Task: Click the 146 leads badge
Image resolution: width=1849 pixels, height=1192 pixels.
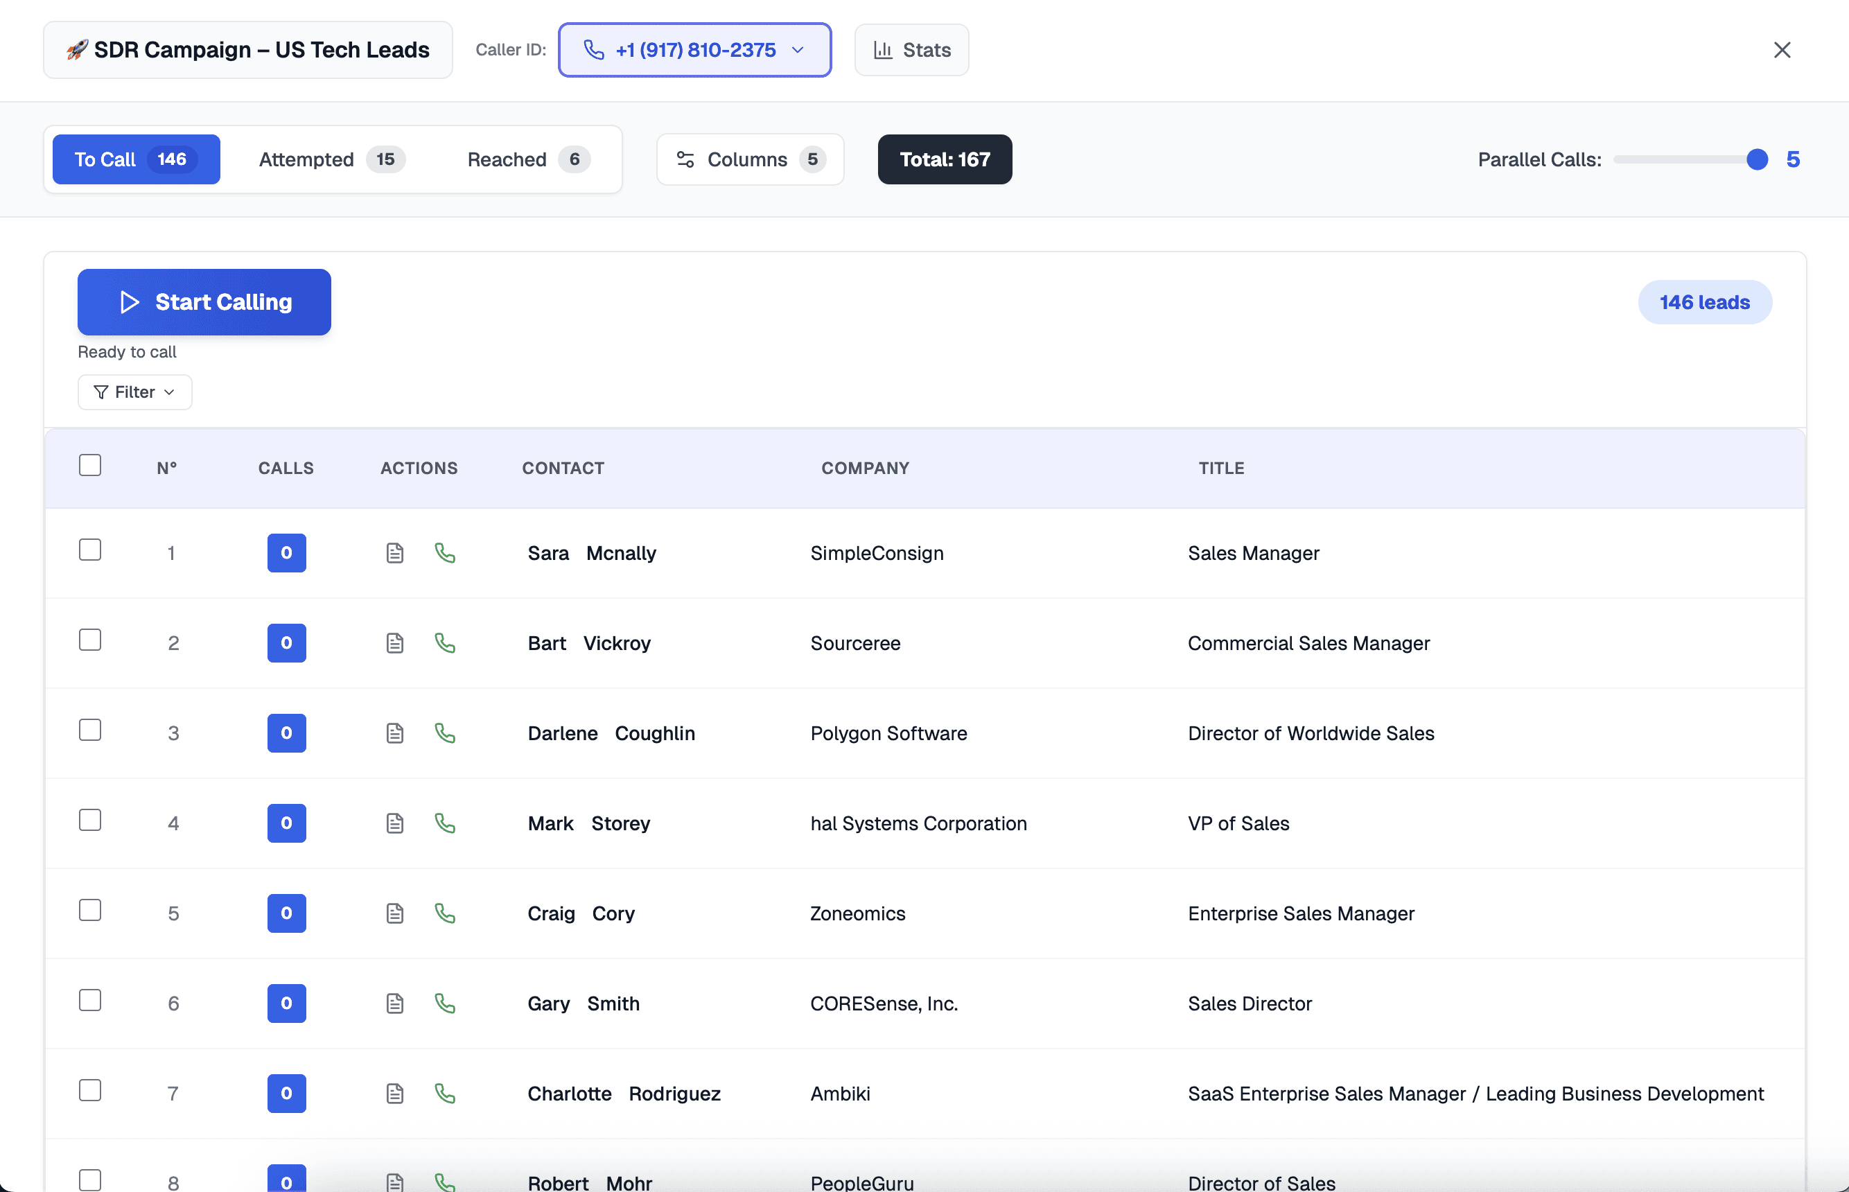Action: [1704, 302]
